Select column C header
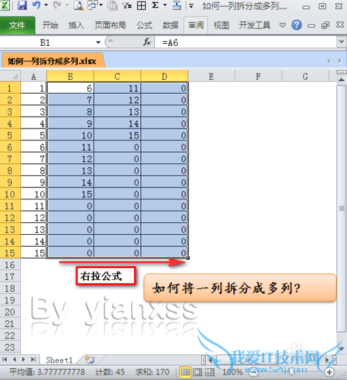Image resolution: width=347 pixels, height=380 pixels. (x=117, y=76)
